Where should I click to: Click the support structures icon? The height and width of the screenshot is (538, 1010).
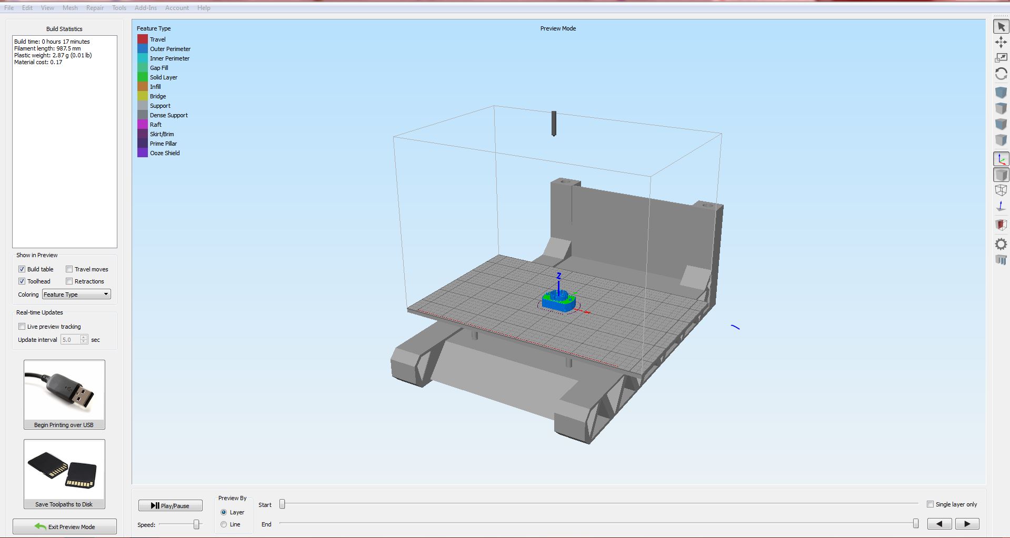[x=1001, y=260]
